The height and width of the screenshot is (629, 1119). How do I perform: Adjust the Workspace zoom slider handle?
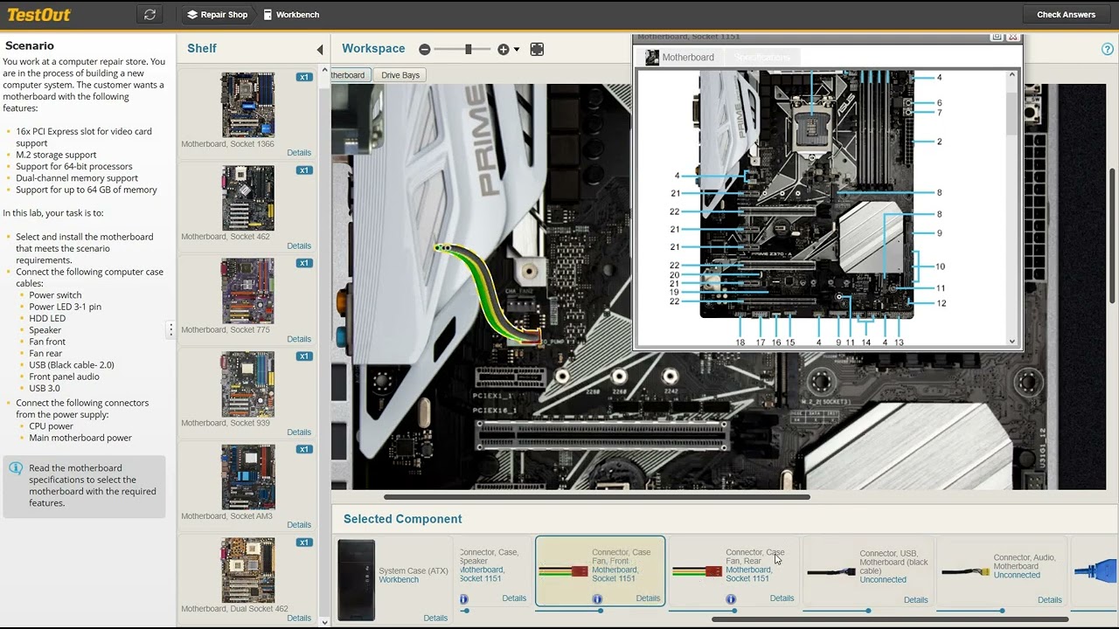[469, 50]
